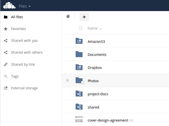Open Shared by link view
The image size is (169, 126).
[x=23, y=65]
